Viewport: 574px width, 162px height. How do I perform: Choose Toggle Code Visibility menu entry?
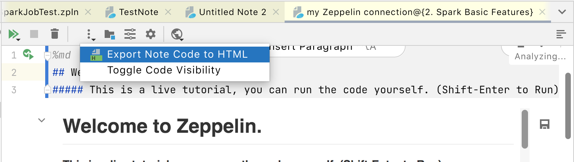pos(164,70)
